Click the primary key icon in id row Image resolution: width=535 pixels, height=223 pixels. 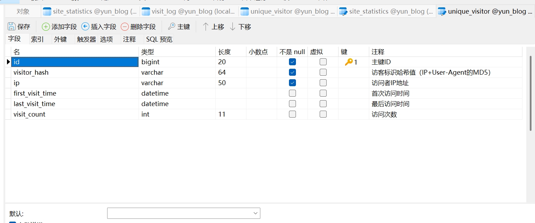[x=349, y=62]
